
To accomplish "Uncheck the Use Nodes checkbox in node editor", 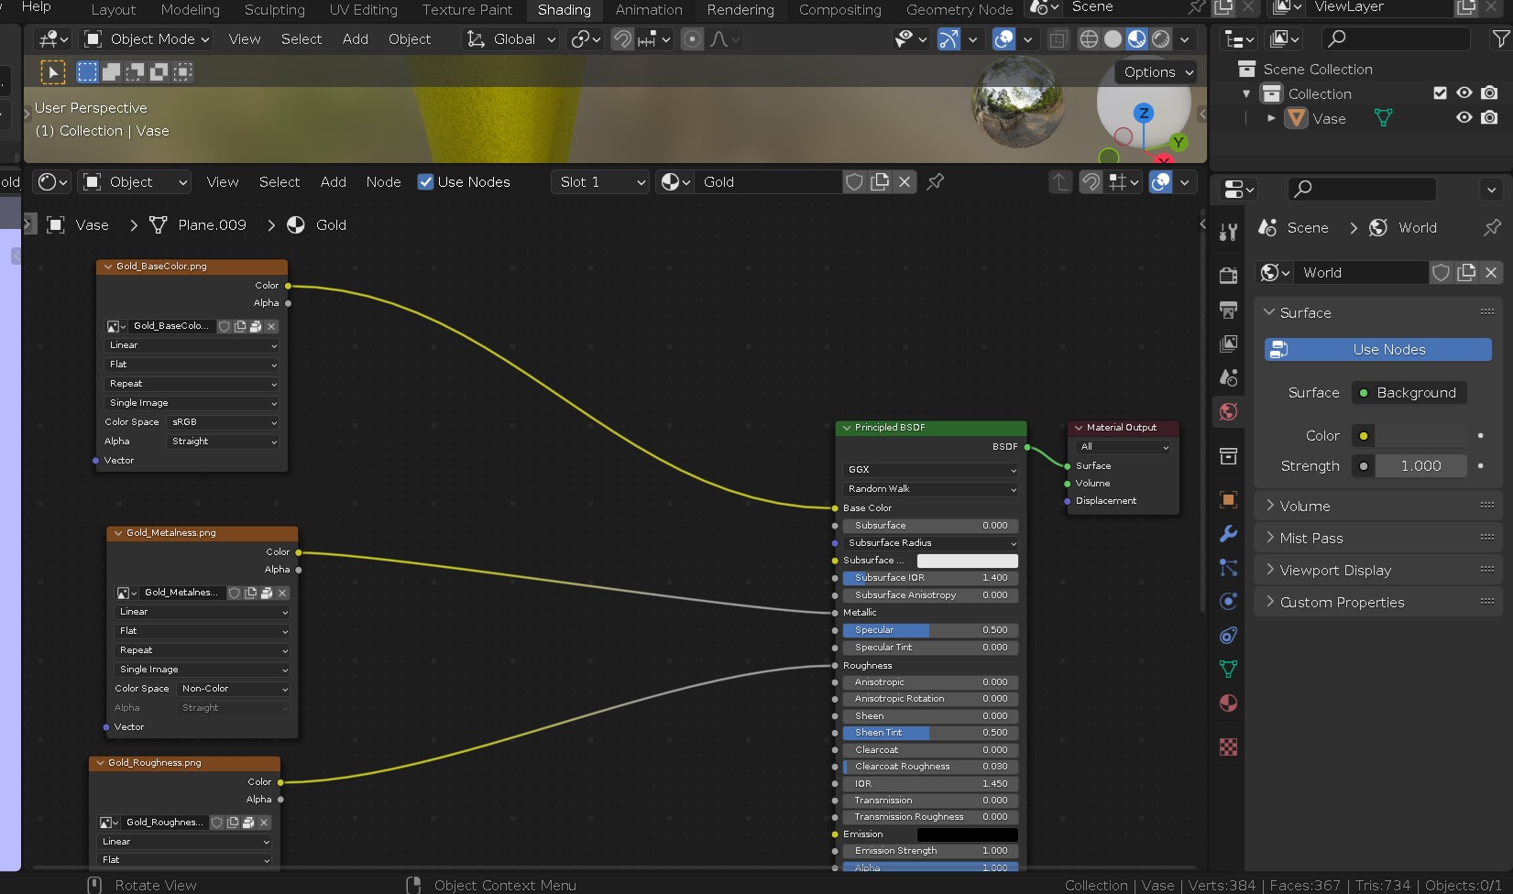I will pos(425,182).
